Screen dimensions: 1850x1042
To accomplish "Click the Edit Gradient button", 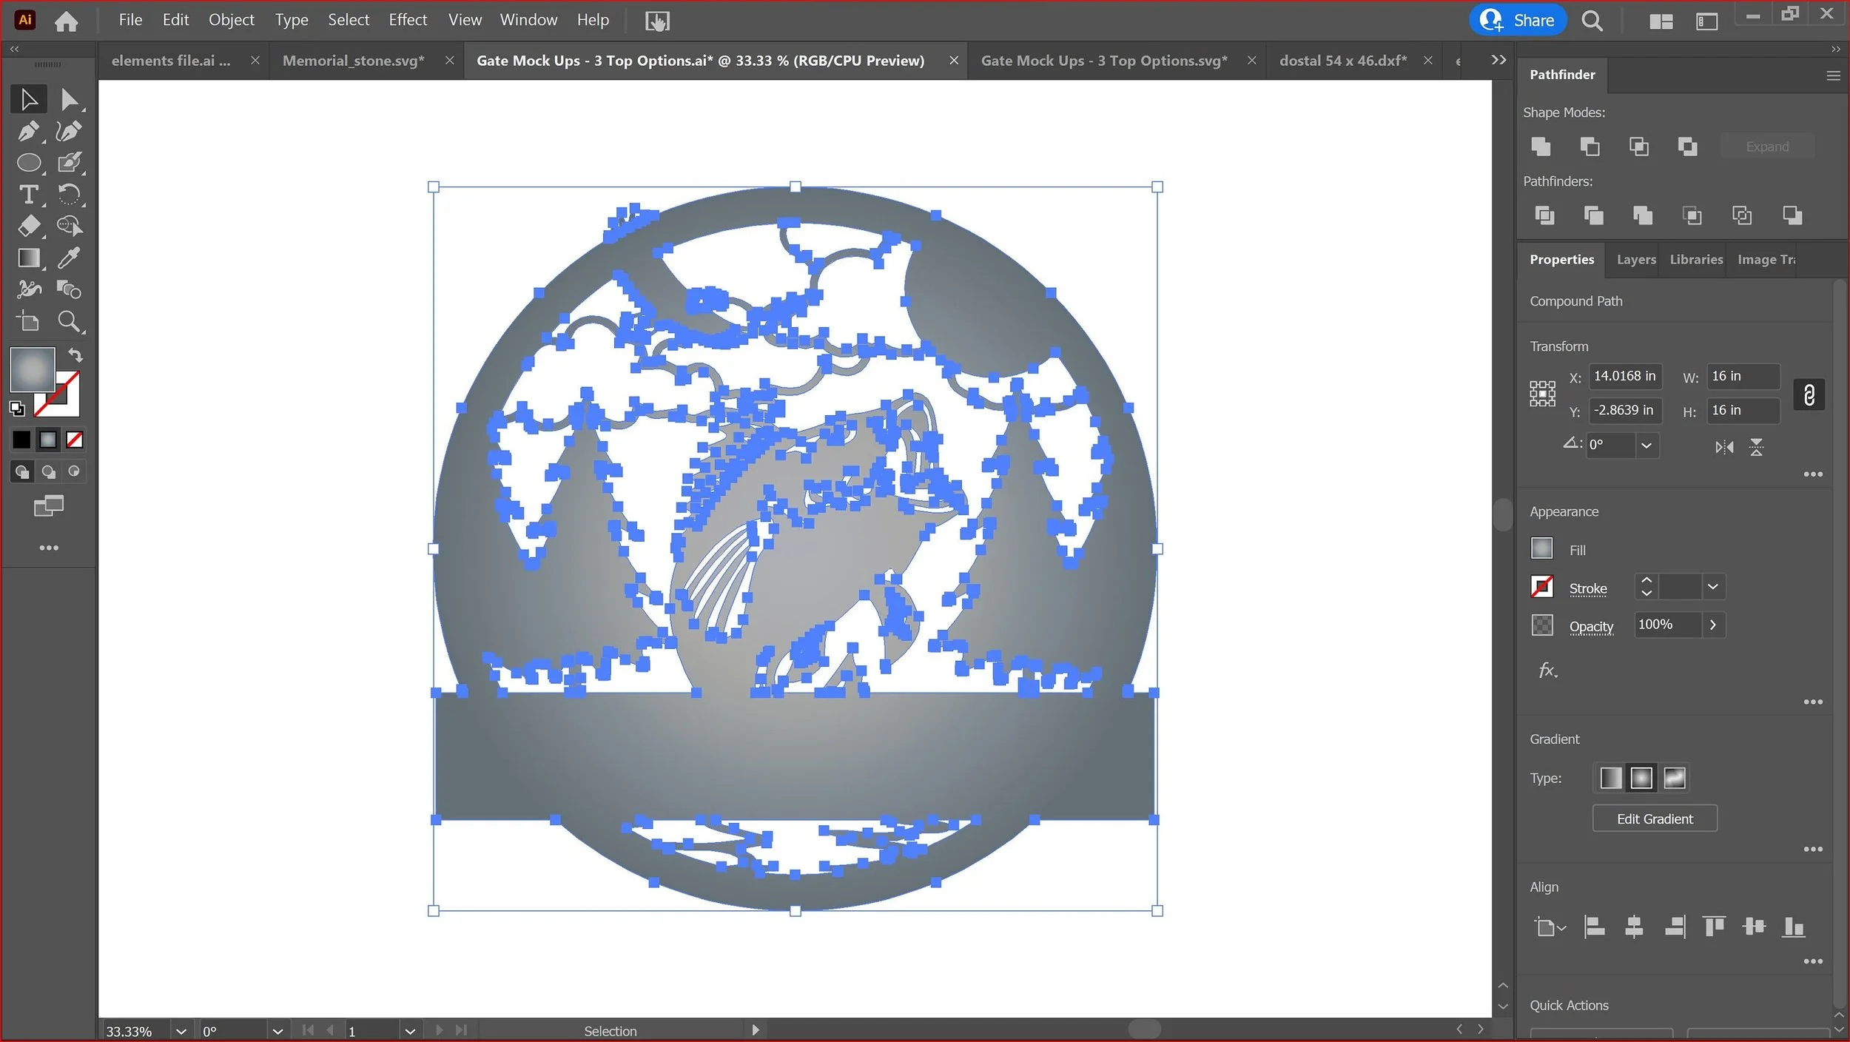I will 1654,819.
